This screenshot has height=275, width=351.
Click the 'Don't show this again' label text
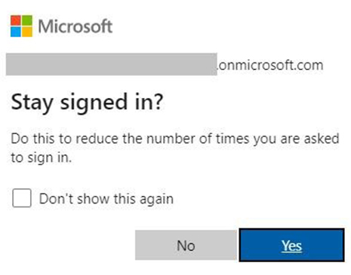106,199
